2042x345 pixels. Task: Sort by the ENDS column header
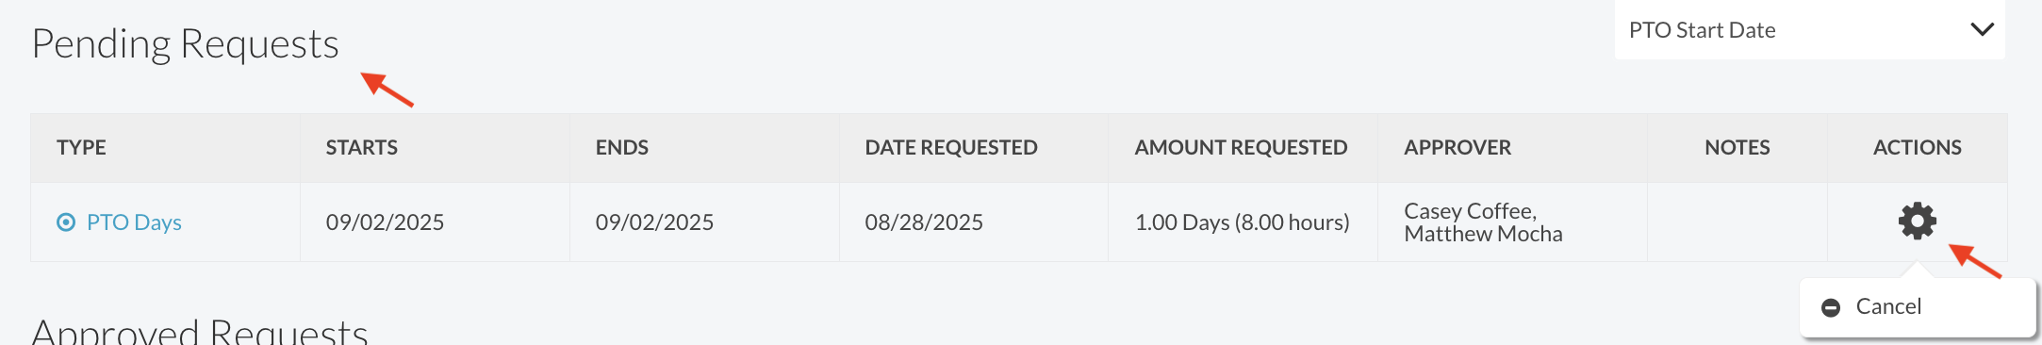click(x=622, y=147)
